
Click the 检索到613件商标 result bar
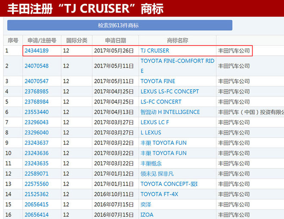pyautogui.click(x=120, y=25)
